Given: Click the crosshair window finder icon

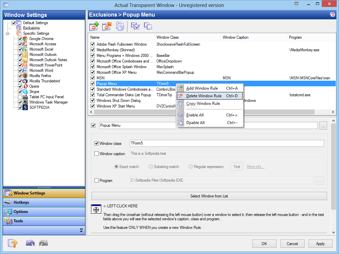Looking at the screenshot, I should (96, 209).
